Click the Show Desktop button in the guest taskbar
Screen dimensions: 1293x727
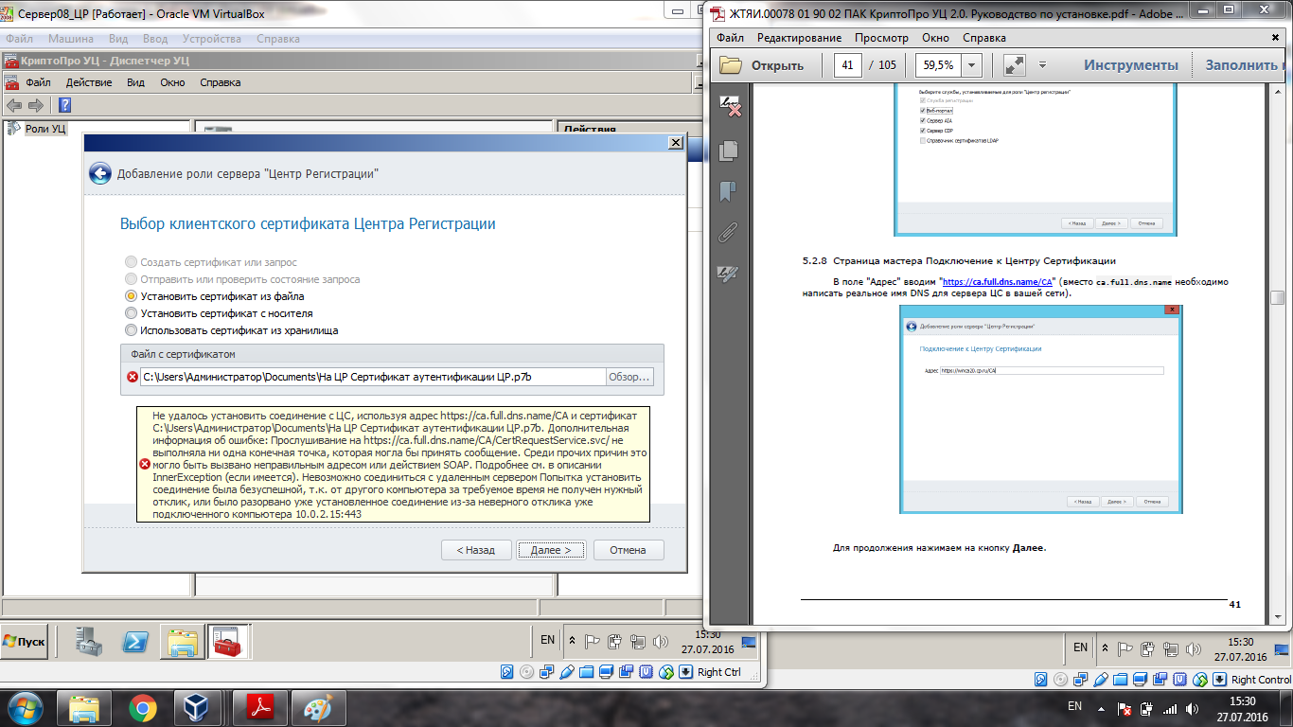[749, 642]
